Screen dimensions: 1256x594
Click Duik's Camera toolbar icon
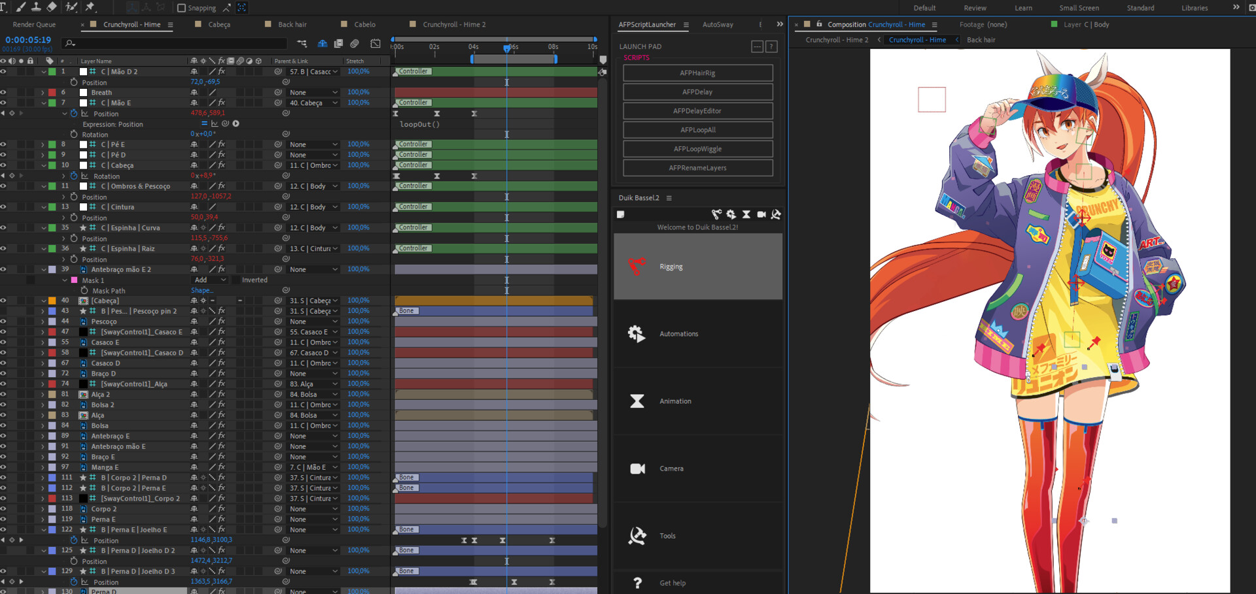pyautogui.click(x=761, y=214)
